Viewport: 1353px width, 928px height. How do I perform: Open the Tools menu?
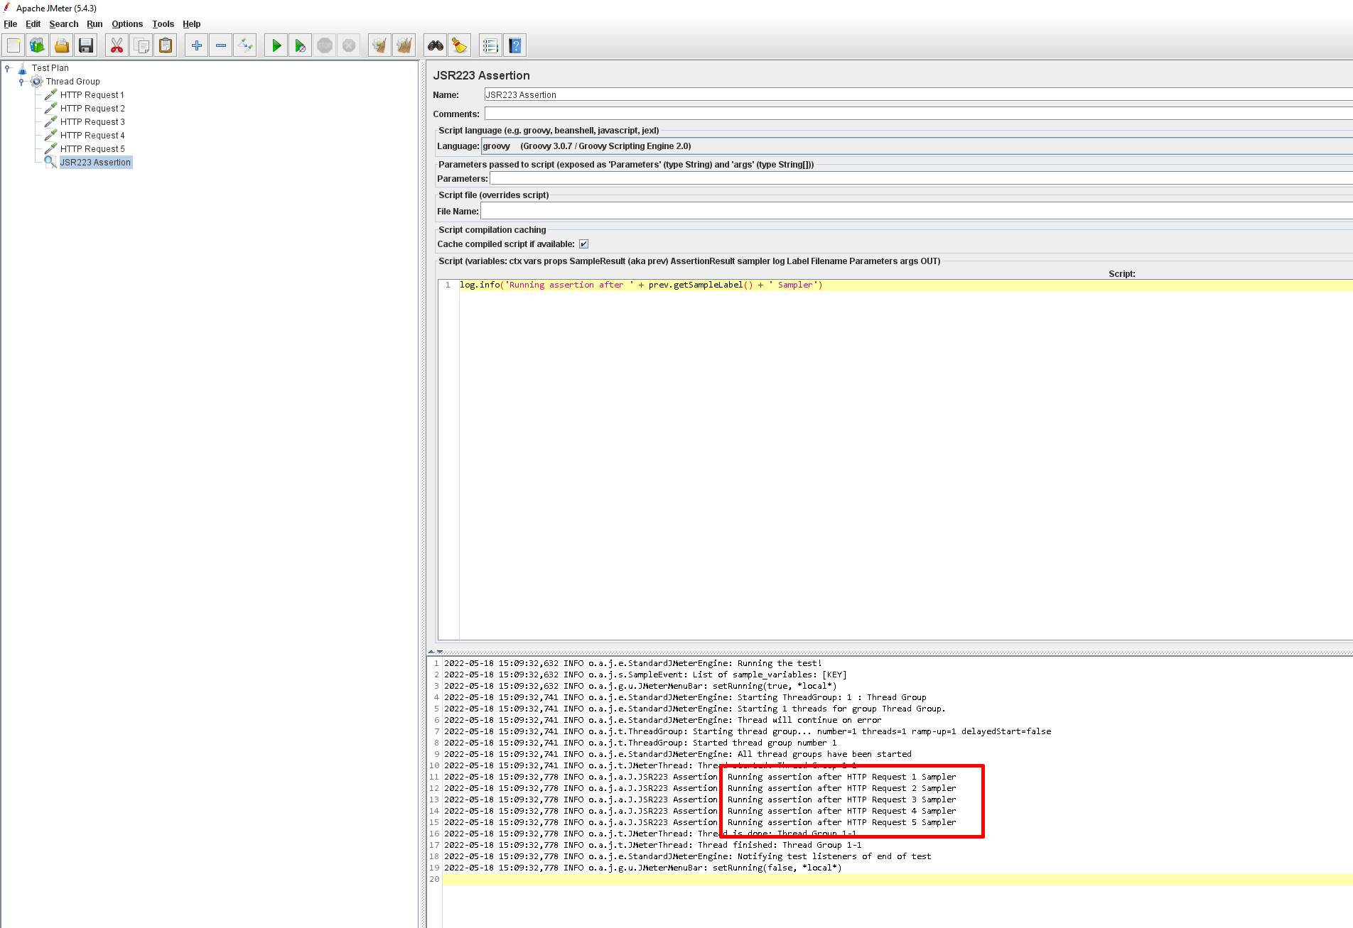pos(163,24)
